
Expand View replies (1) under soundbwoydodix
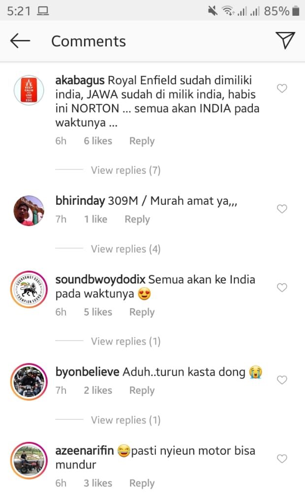pyautogui.click(x=125, y=342)
